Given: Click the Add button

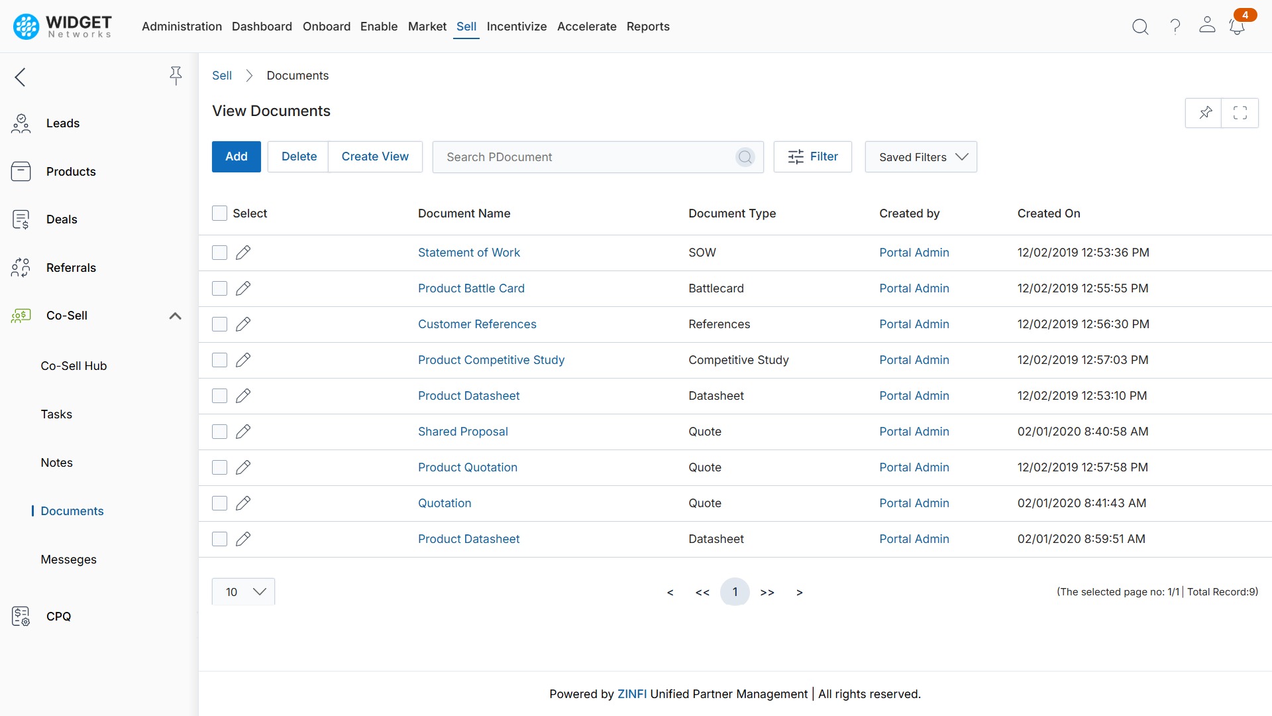Looking at the screenshot, I should tap(236, 156).
